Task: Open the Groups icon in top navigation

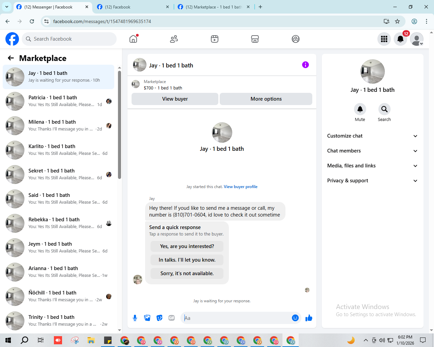Action: point(296,39)
